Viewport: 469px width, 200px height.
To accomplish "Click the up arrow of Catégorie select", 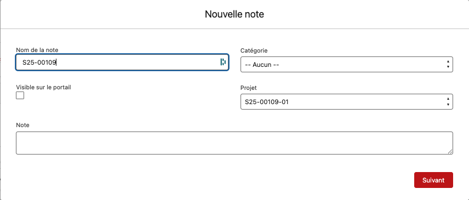I will [x=448, y=62].
